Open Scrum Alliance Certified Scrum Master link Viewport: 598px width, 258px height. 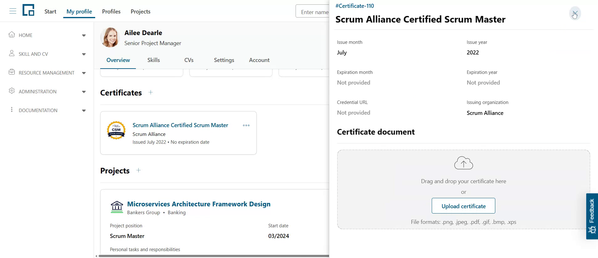coord(180,125)
